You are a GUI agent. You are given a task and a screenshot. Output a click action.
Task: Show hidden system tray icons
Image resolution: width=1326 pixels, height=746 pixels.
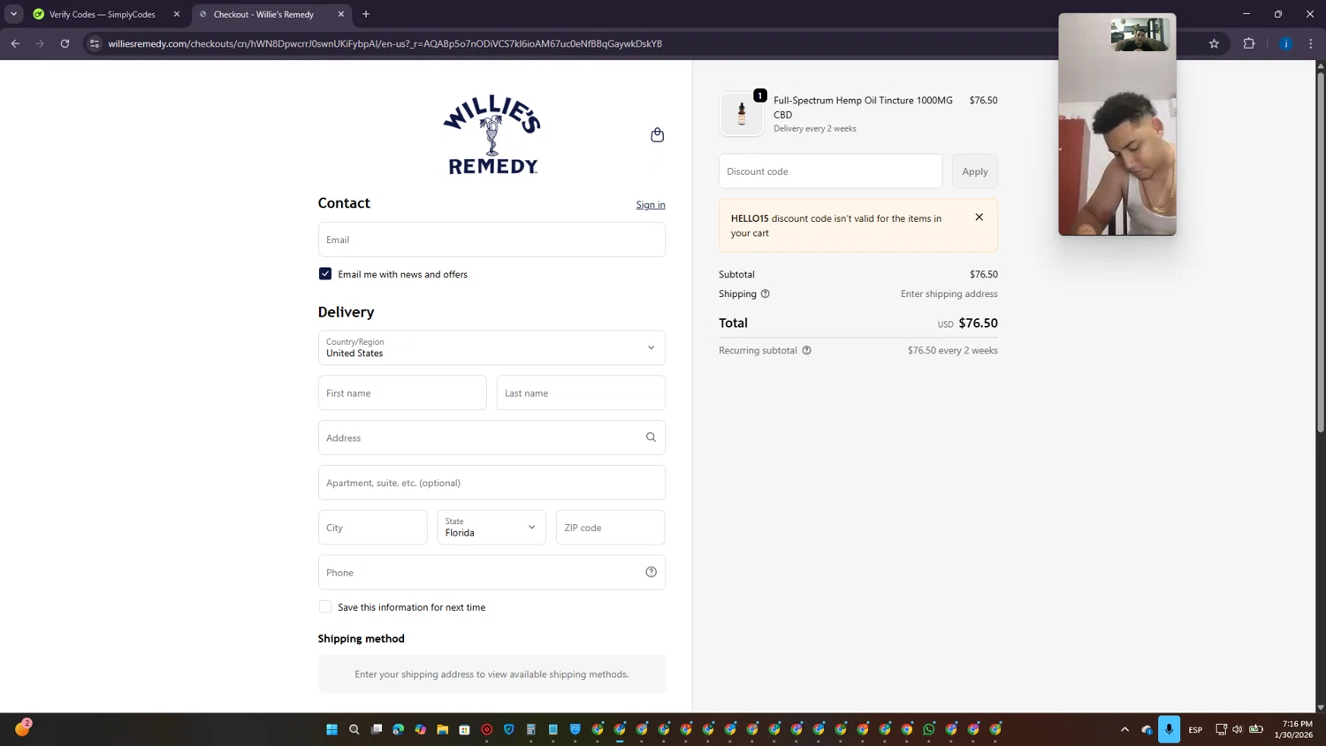pyautogui.click(x=1124, y=729)
